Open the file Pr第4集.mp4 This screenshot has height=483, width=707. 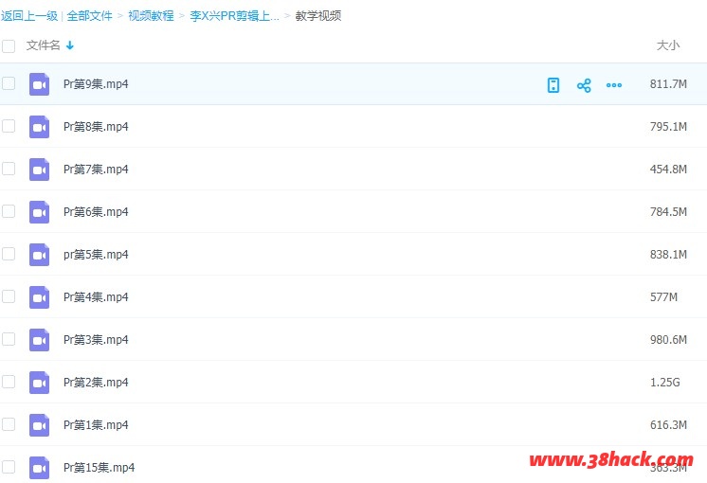(x=96, y=297)
